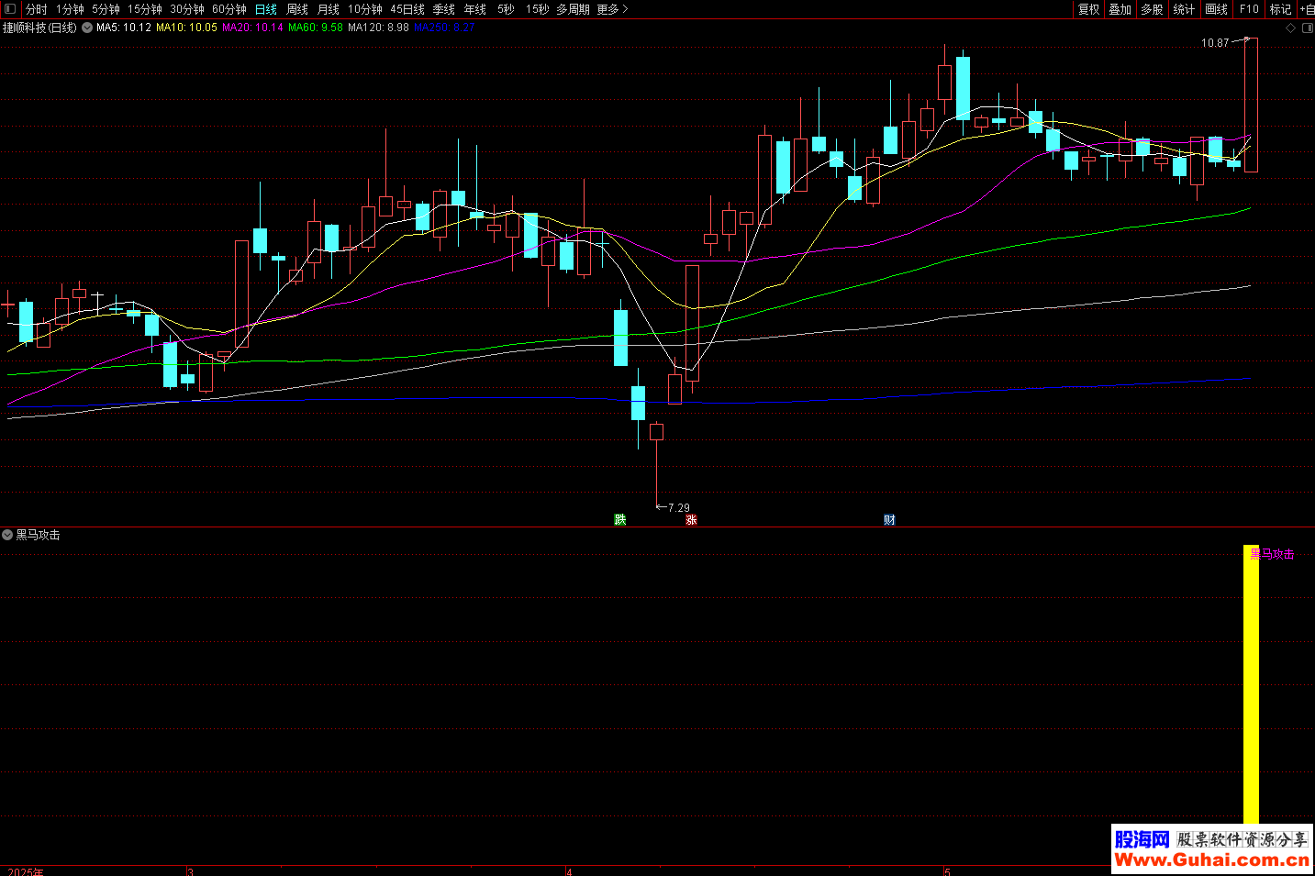Click the 捷顺科技(日线) stock title

tap(40, 28)
